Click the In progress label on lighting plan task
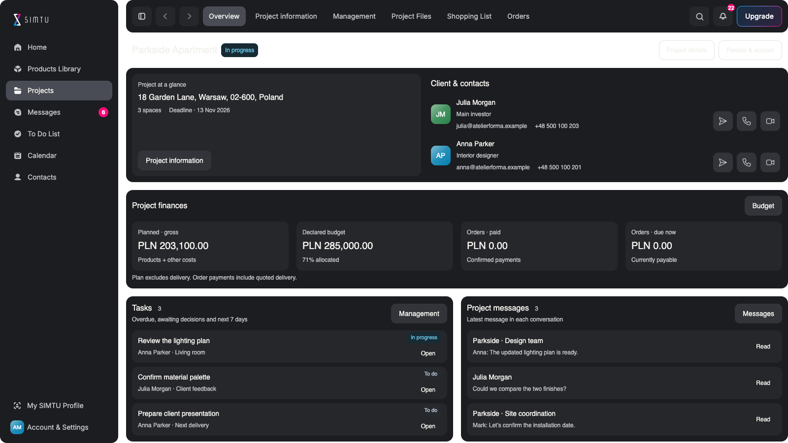This screenshot has height=443, width=788. pyautogui.click(x=424, y=338)
